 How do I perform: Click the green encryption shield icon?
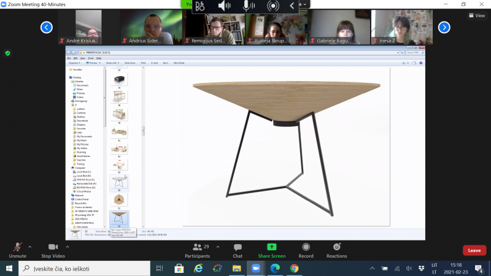[8, 53]
